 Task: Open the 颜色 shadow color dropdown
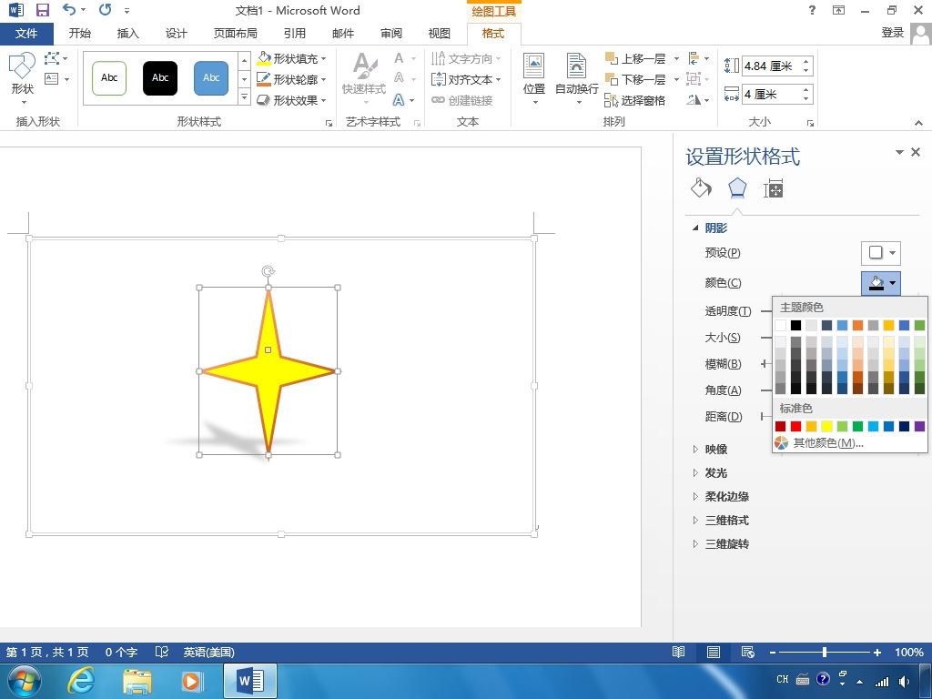tap(881, 283)
